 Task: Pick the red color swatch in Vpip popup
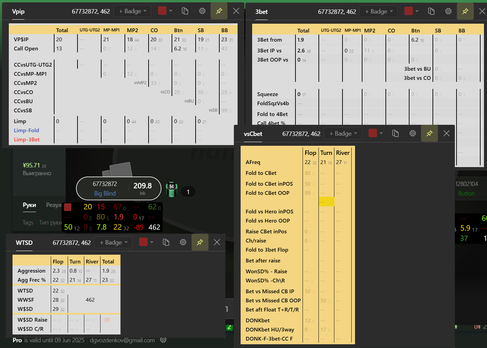[x=162, y=11]
